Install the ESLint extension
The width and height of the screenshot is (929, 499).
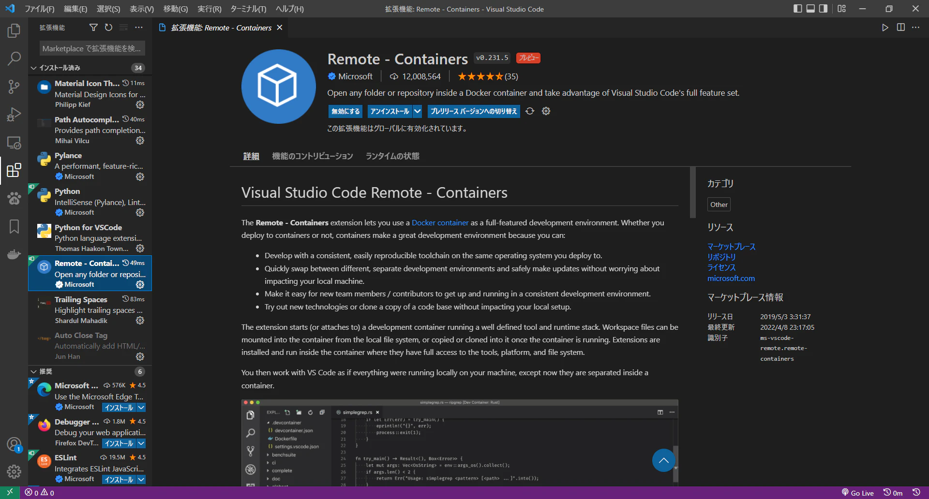coord(119,480)
